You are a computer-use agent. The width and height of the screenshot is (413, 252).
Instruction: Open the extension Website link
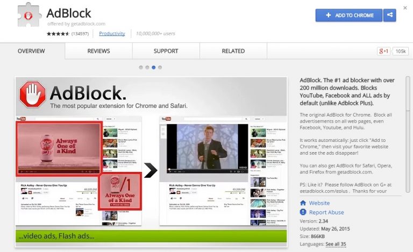tap(319, 203)
